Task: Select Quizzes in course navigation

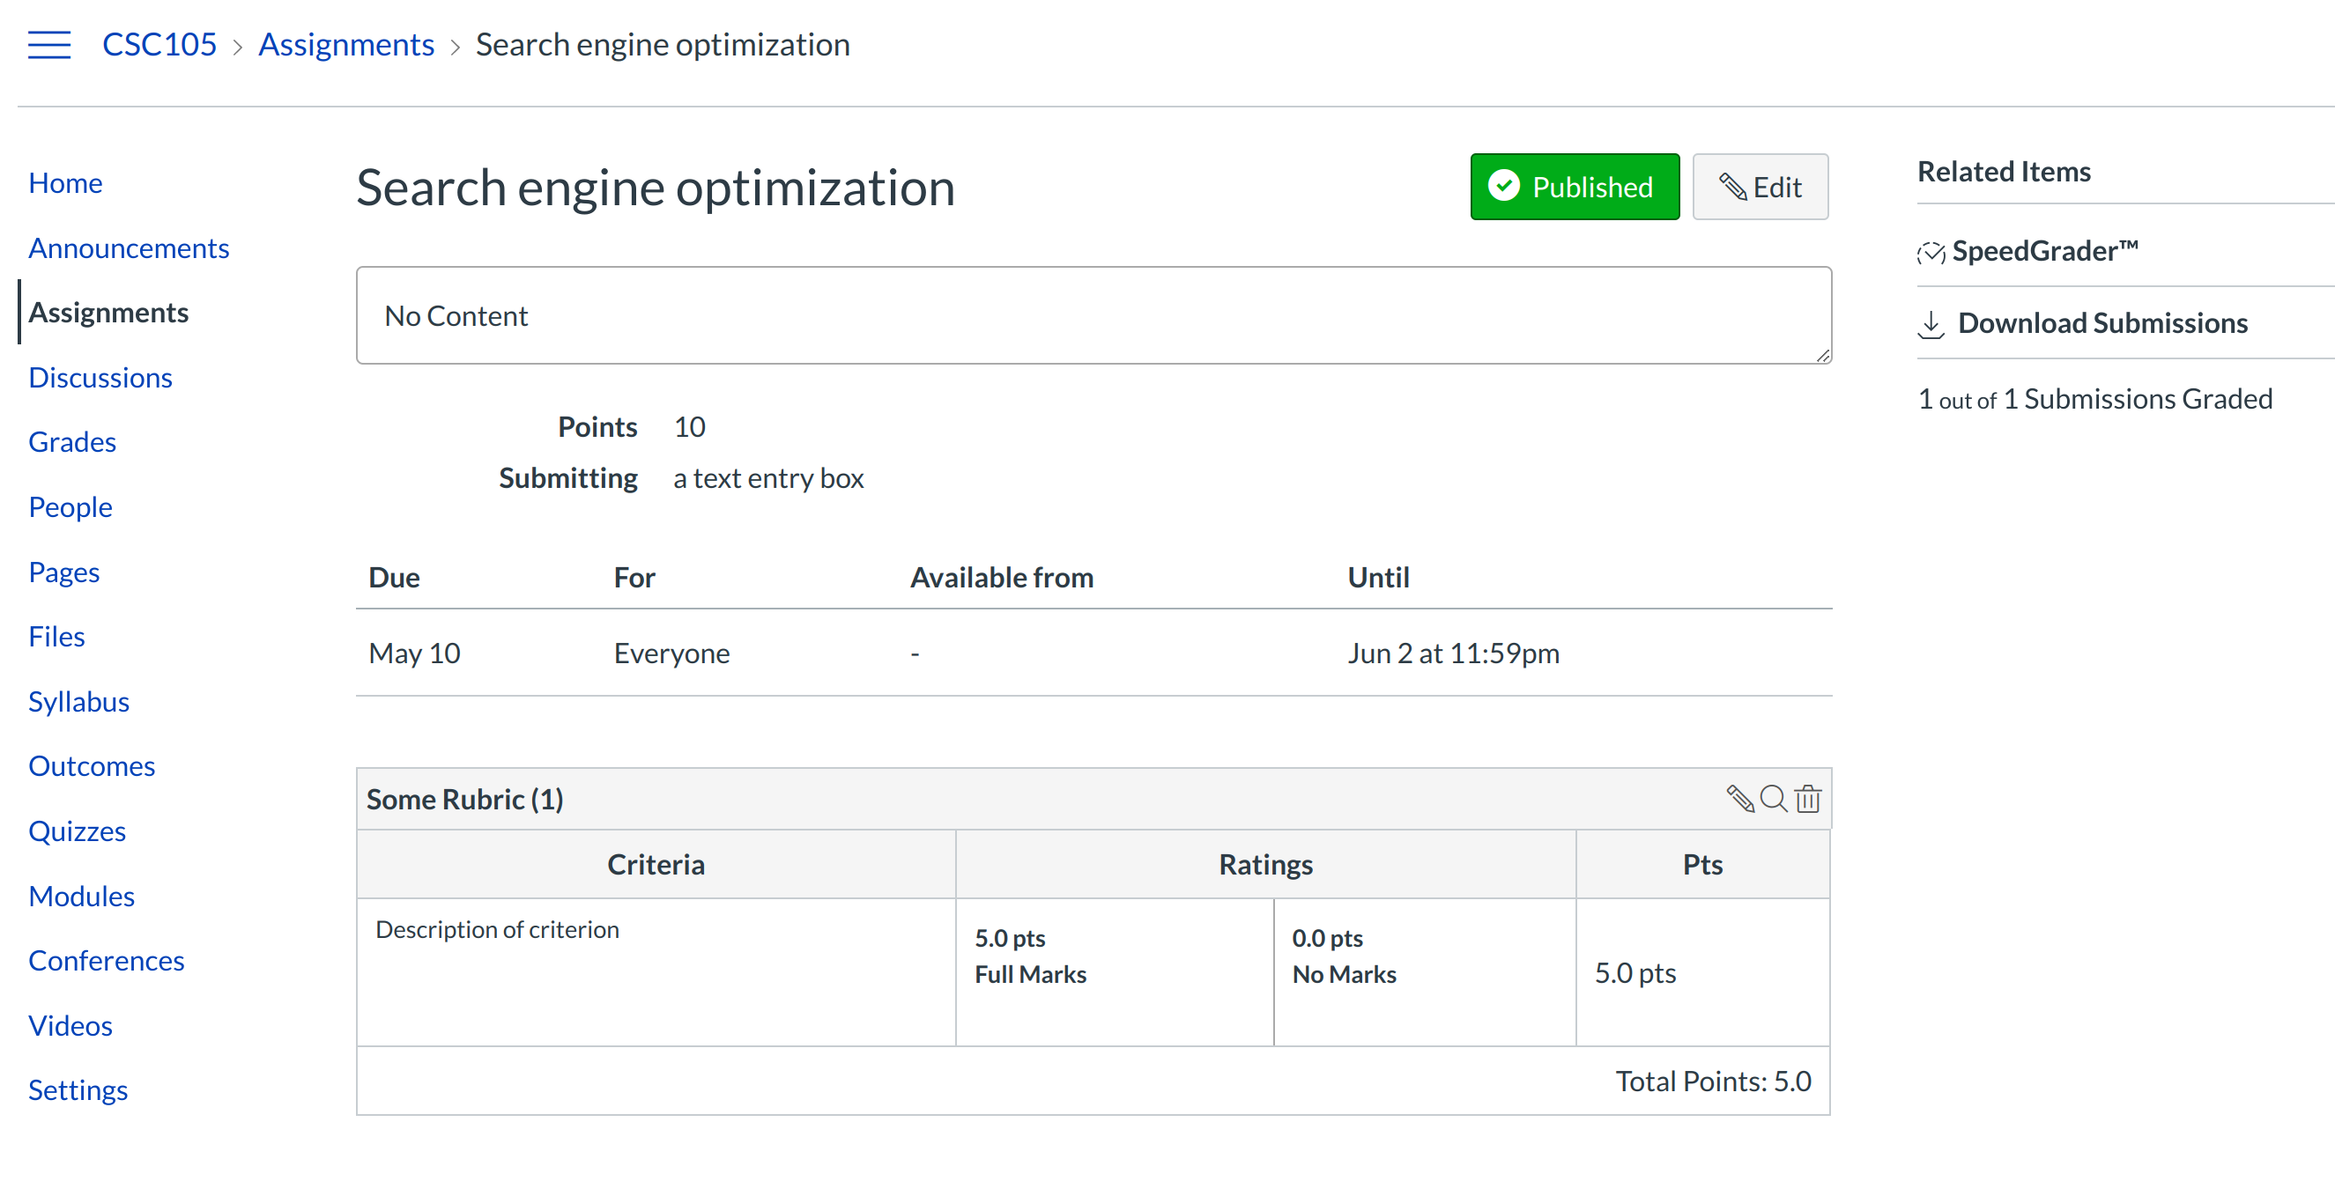Action: [x=76, y=831]
